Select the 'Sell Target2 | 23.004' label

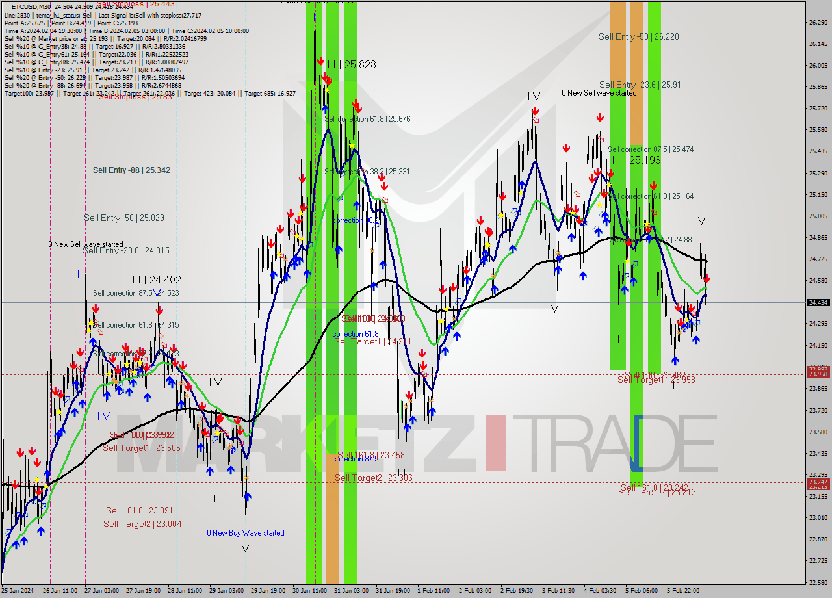point(142,524)
